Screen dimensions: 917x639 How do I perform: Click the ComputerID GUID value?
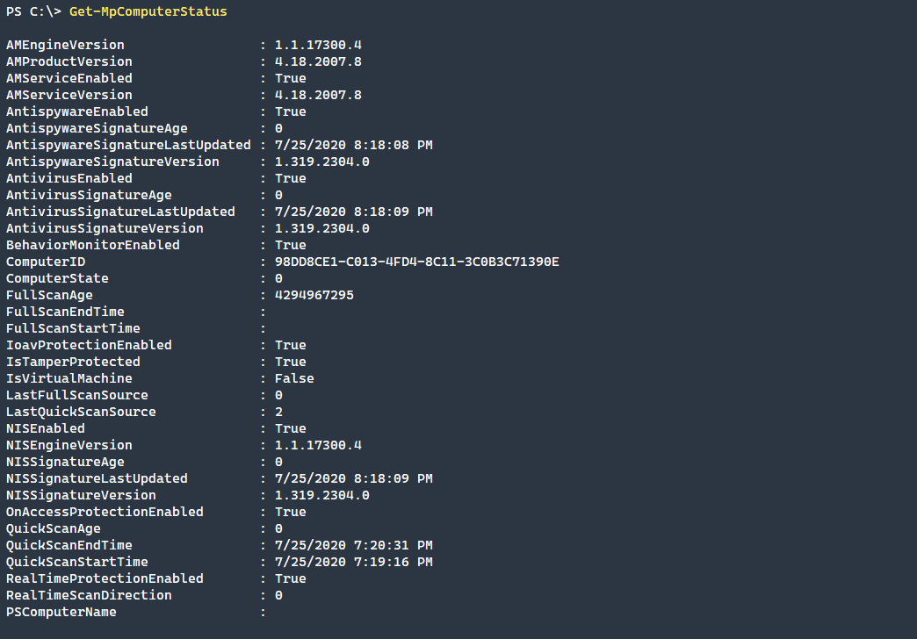pyautogui.click(x=417, y=262)
